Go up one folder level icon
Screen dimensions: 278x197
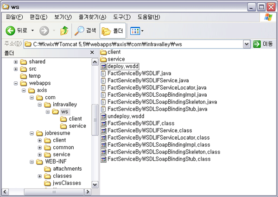[64, 31]
